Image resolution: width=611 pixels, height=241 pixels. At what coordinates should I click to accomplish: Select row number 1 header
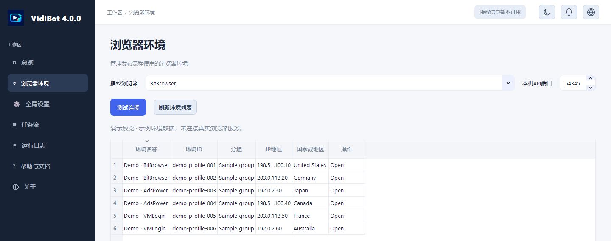tap(116, 165)
